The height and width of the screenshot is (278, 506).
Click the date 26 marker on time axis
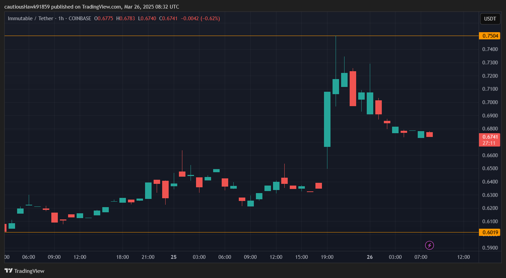tap(369, 257)
